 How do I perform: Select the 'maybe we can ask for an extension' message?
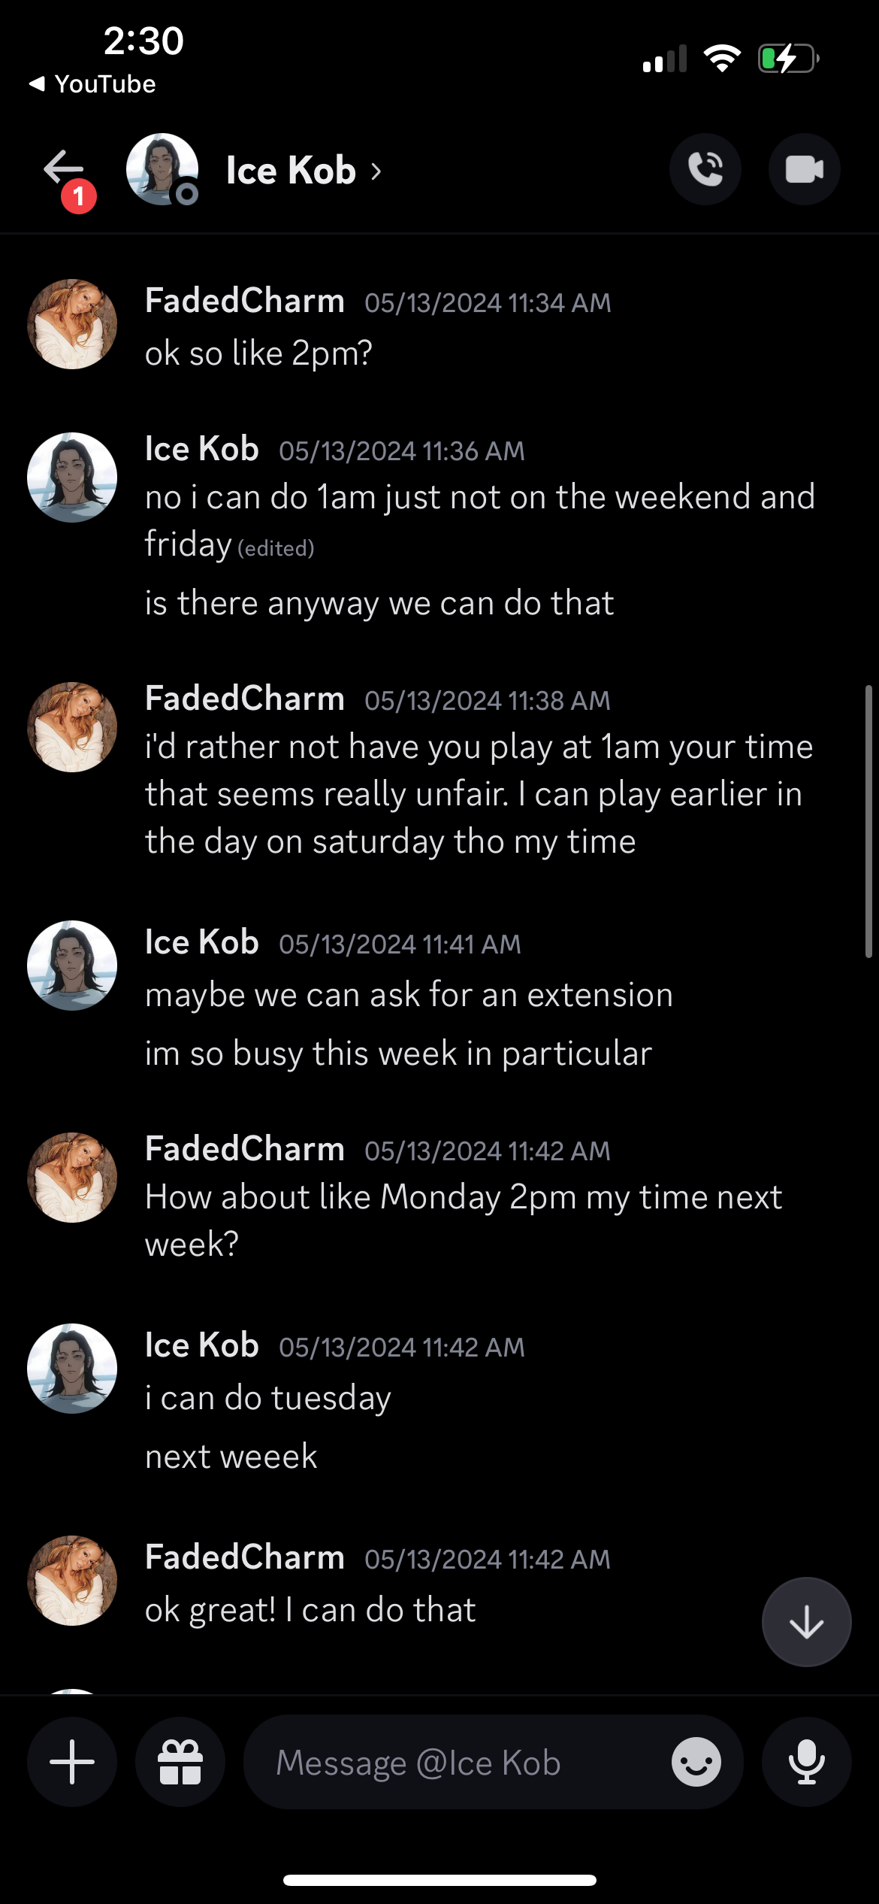[x=409, y=995]
